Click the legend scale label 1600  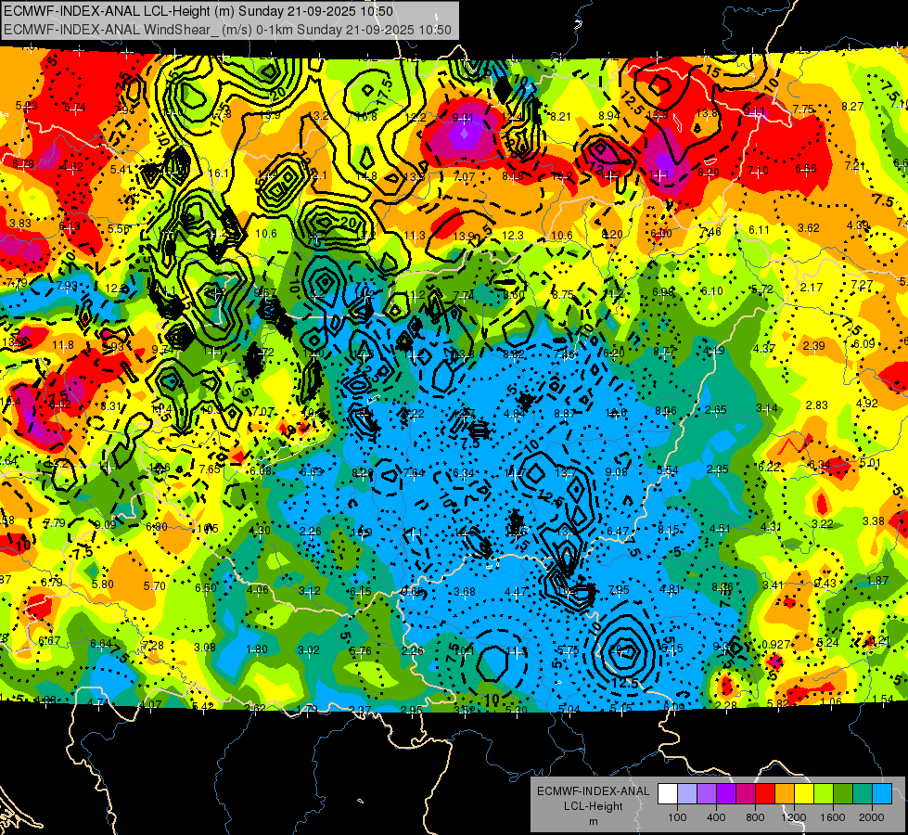coord(833,817)
